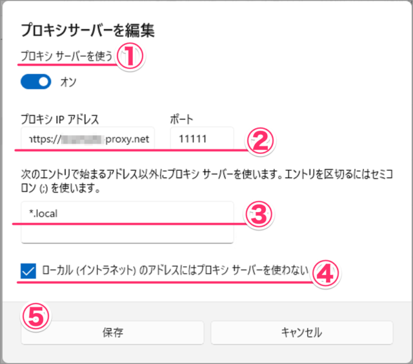Click the blurred hostname inside the proxy address
This screenshot has height=364, width=413.
point(82,139)
